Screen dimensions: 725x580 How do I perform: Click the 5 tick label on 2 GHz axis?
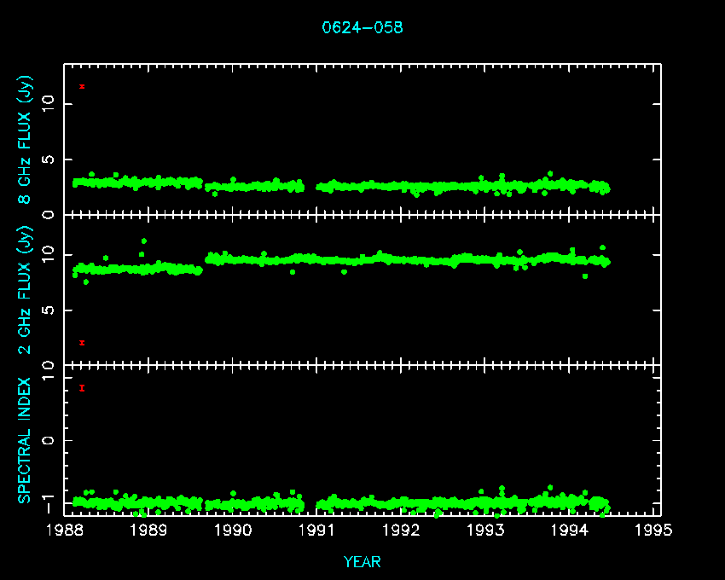point(49,310)
